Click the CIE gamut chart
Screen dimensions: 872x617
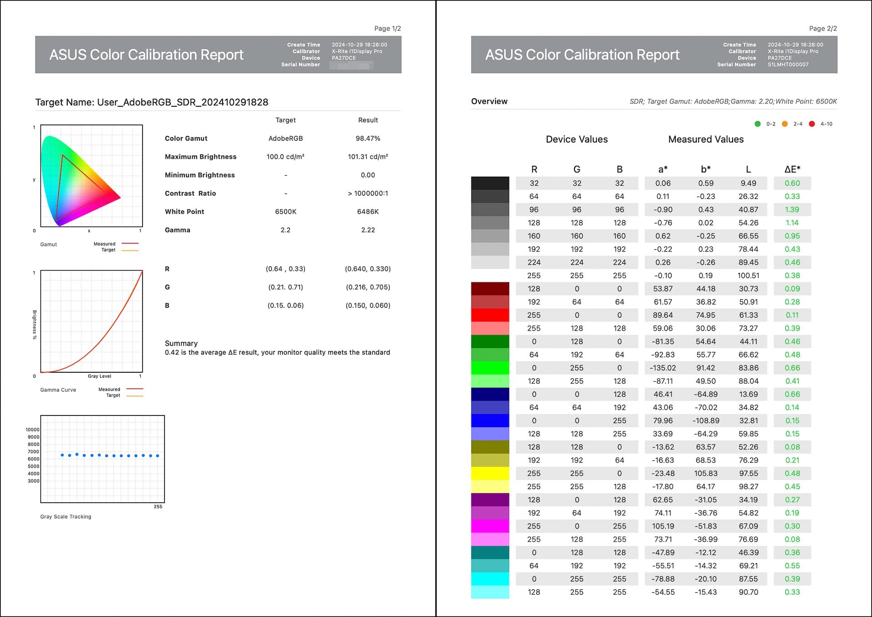91,176
